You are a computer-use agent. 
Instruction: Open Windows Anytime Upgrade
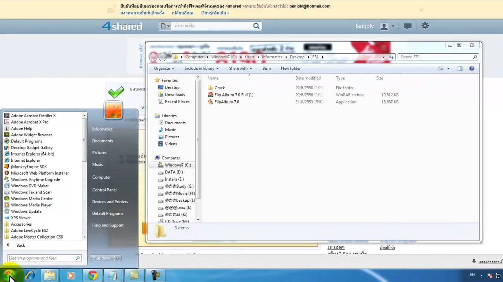coord(35,179)
